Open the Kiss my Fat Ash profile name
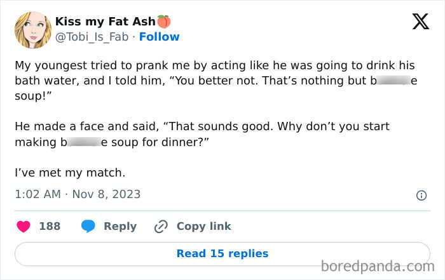Image resolution: width=445 pixels, height=280 pixels. pos(104,22)
